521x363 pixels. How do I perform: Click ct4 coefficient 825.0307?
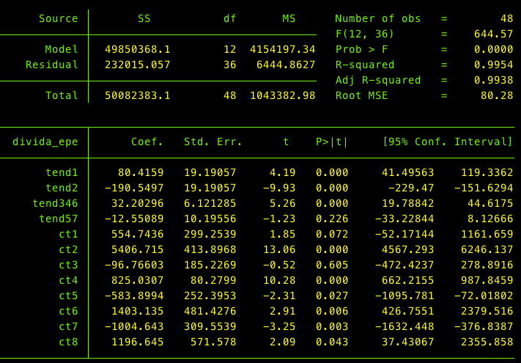(137, 281)
